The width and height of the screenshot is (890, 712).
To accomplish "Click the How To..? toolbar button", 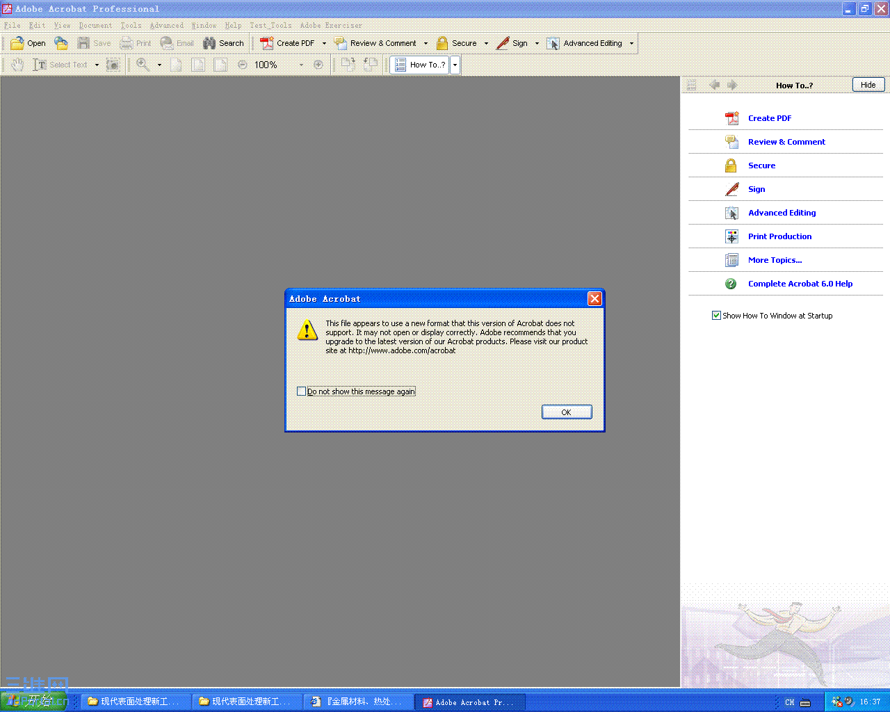I will [x=420, y=65].
